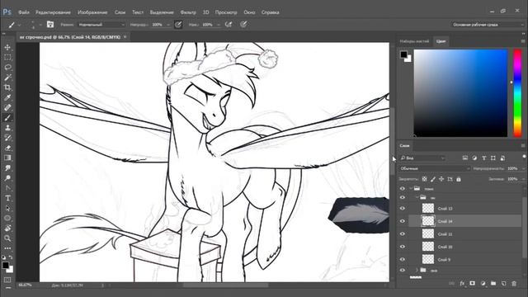Screen dimensions: 528x297
Task: Collapse the top layer group
Action: [x=411, y=189]
